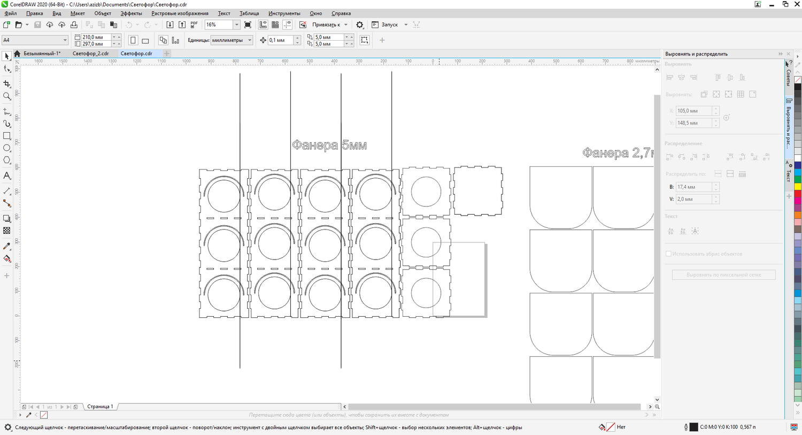
Task: Choose the Ellipse tool
Action: (x=7, y=148)
